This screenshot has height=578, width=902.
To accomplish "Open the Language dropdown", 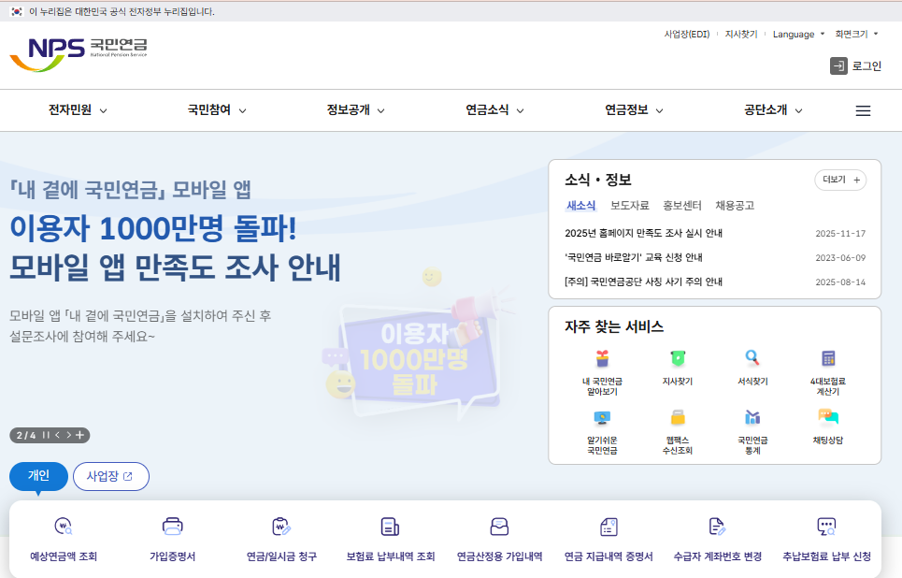I will pos(798,35).
